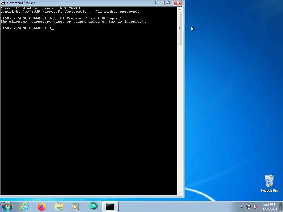Open the network status tray icon

[x=248, y=207]
